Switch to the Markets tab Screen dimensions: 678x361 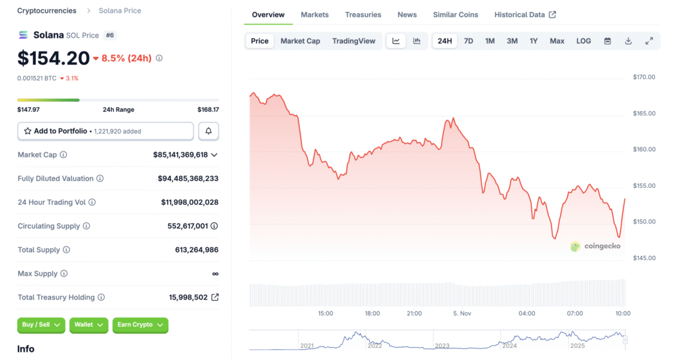315,15
